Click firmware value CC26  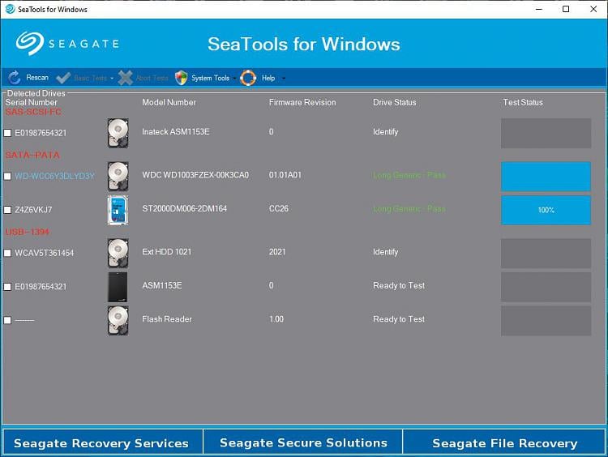pyautogui.click(x=279, y=208)
